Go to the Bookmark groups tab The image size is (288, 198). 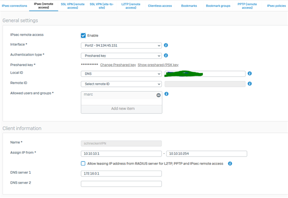[218, 6]
